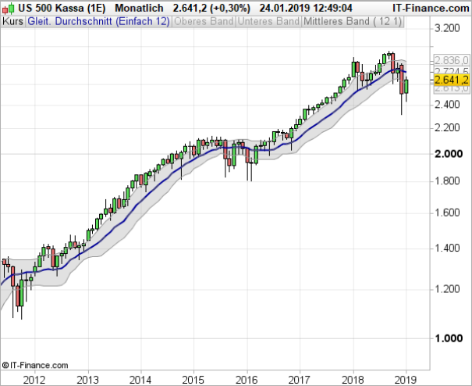472x386 pixels.
Task: Click the 2018 time axis label
Action: pos(353,380)
